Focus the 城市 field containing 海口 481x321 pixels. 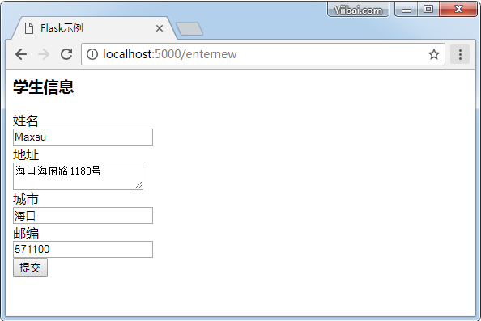83,215
